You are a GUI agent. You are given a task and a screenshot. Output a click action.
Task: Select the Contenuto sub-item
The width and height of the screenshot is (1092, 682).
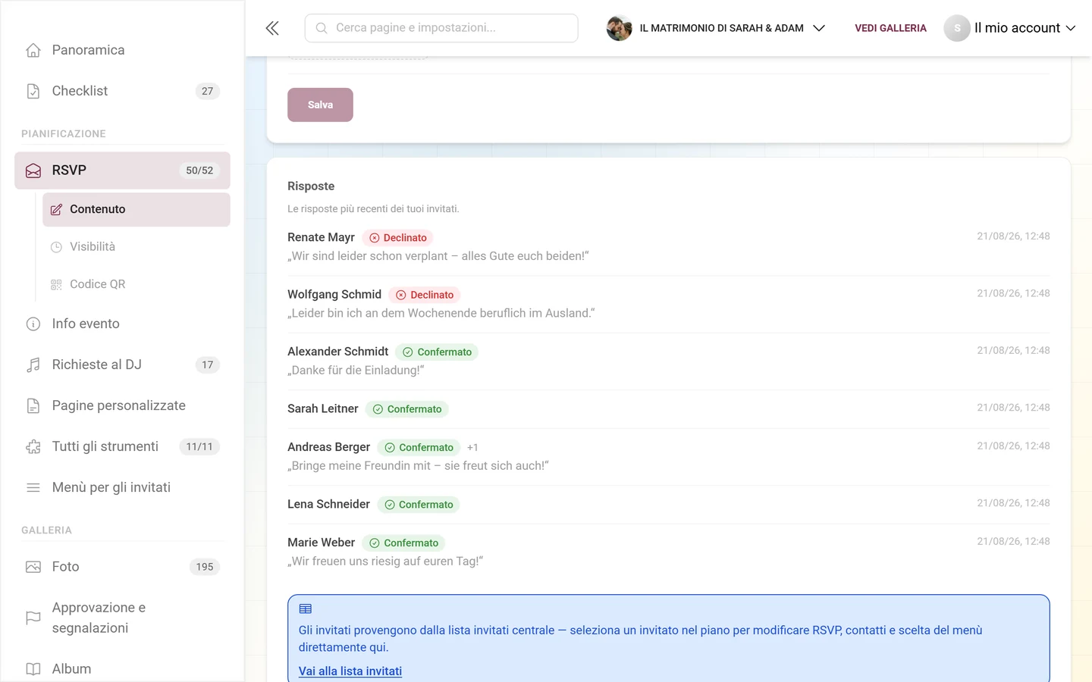(136, 209)
